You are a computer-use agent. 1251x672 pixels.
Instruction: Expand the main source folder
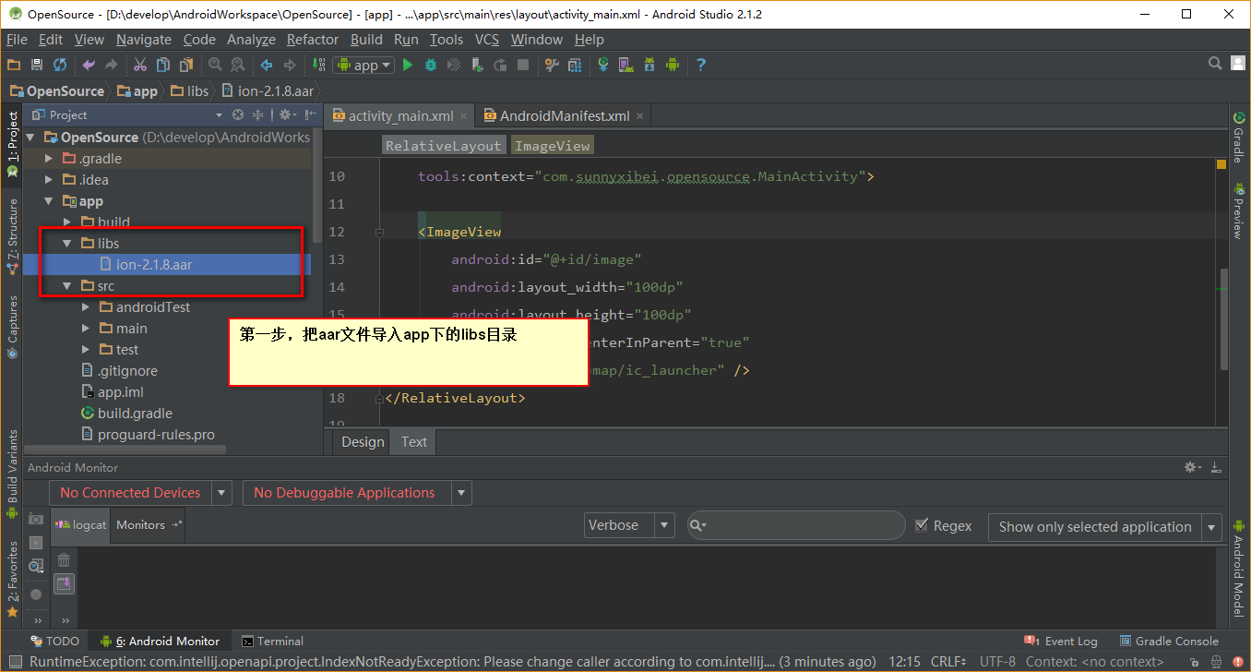(86, 329)
